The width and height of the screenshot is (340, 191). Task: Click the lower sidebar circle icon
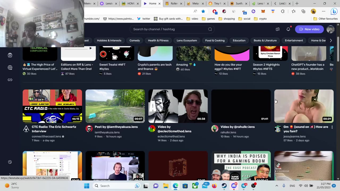tap(10, 162)
